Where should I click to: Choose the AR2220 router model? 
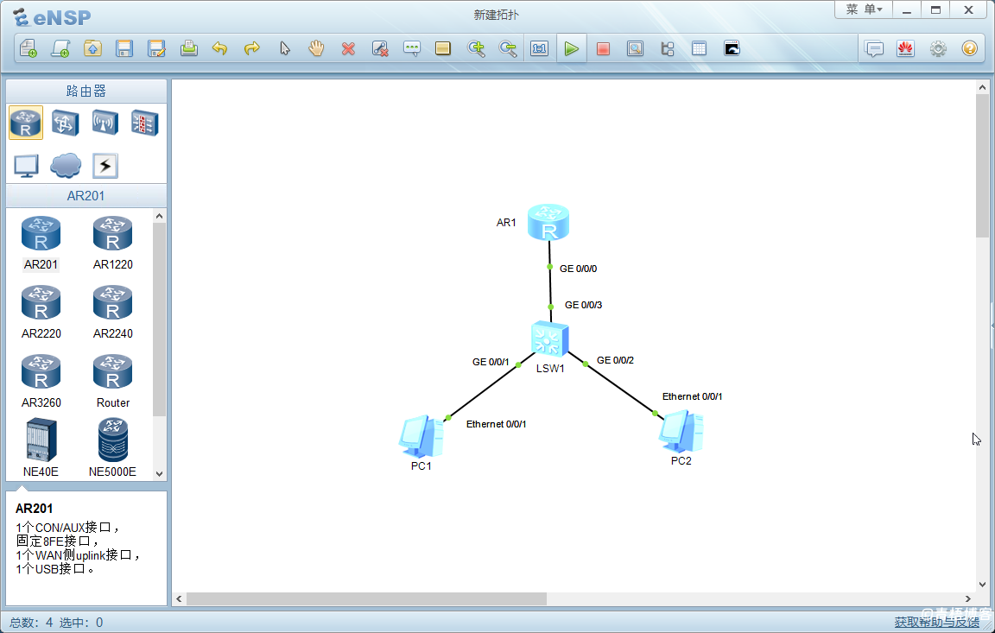[41, 313]
